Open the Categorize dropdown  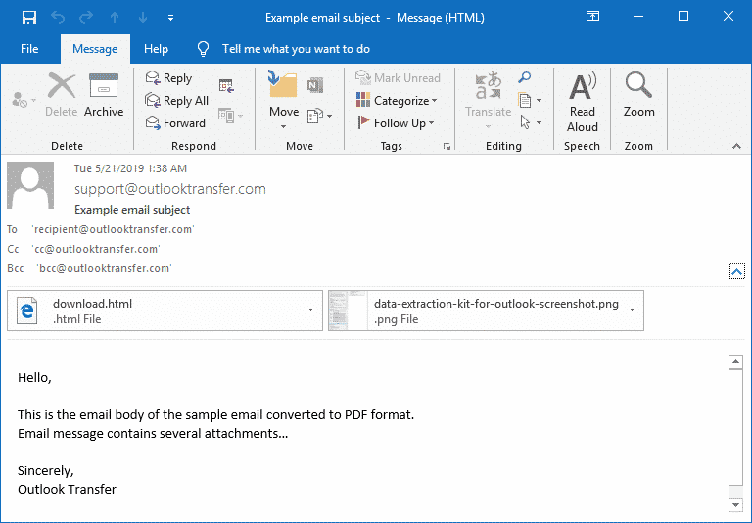click(x=397, y=100)
